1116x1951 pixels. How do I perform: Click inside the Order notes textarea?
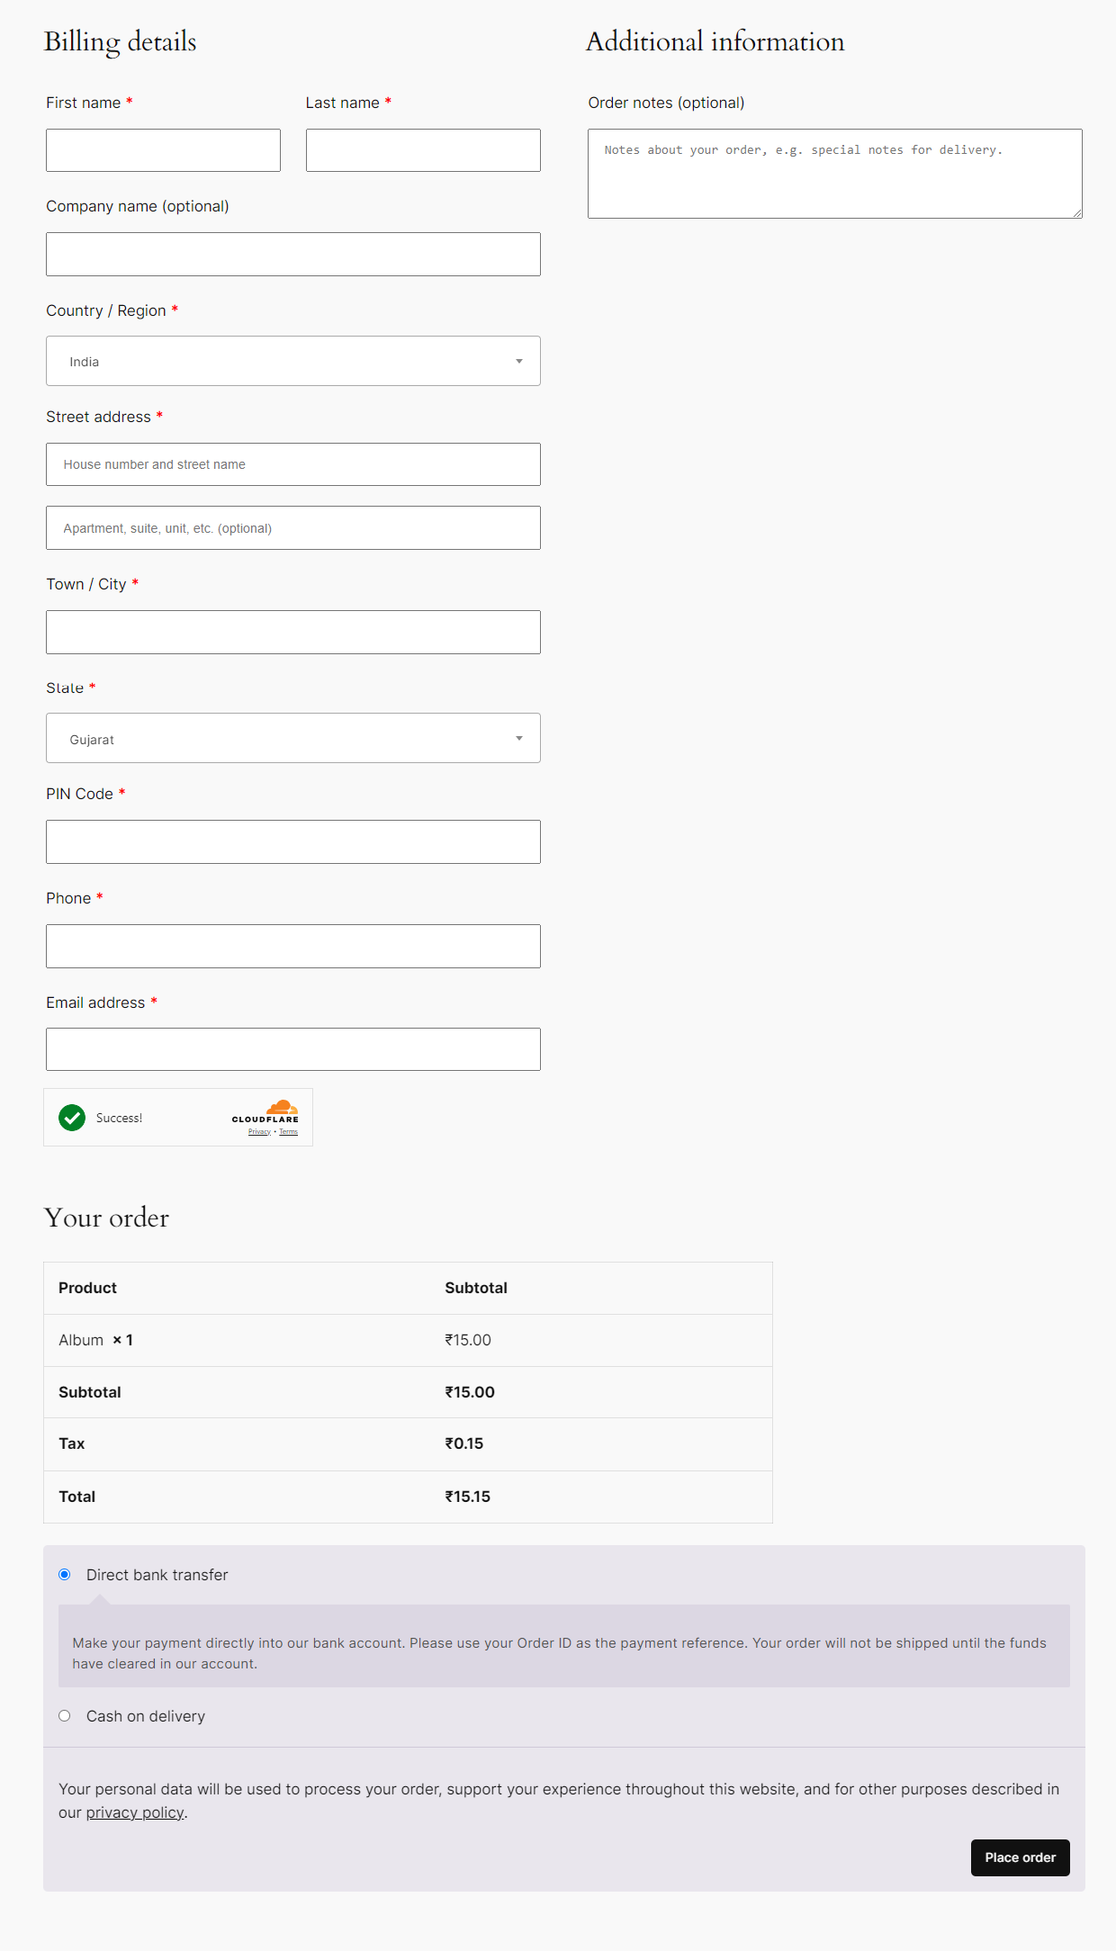[x=834, y=174]
